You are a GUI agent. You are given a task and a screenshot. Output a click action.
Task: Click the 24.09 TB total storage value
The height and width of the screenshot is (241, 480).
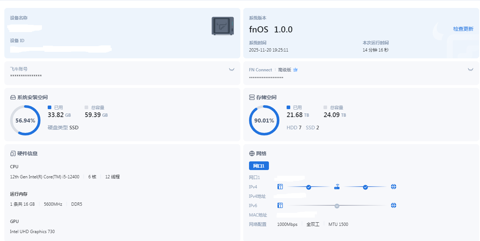335,115
